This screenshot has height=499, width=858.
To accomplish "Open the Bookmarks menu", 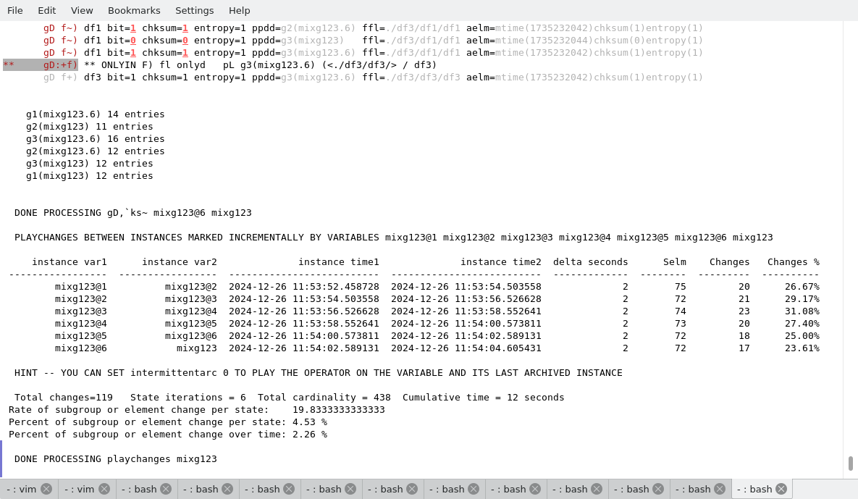I will click(x=134, y=10).
